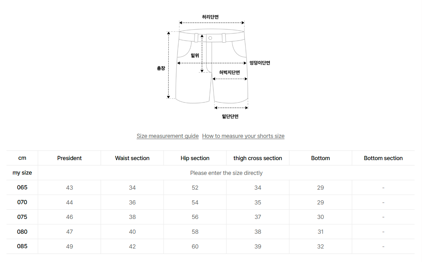
Task: Select the 065 size row label
Action: 22,187
